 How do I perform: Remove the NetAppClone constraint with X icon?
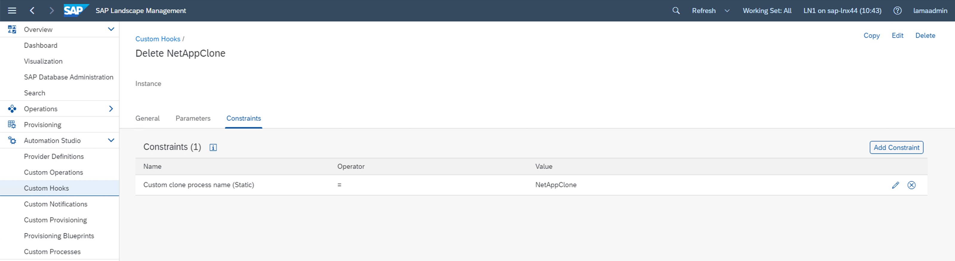click(x=911, y=185)
